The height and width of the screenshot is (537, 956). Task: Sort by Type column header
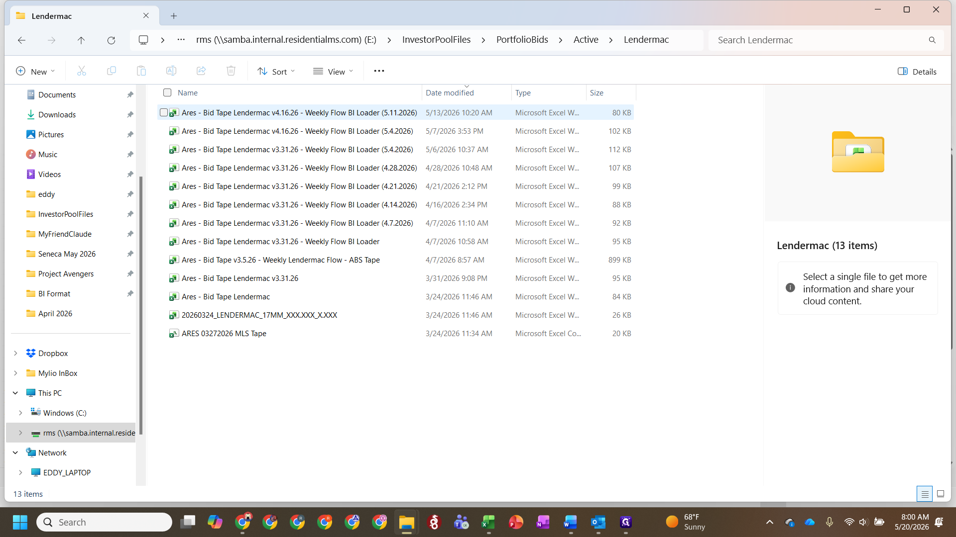[x=523, y=92]
